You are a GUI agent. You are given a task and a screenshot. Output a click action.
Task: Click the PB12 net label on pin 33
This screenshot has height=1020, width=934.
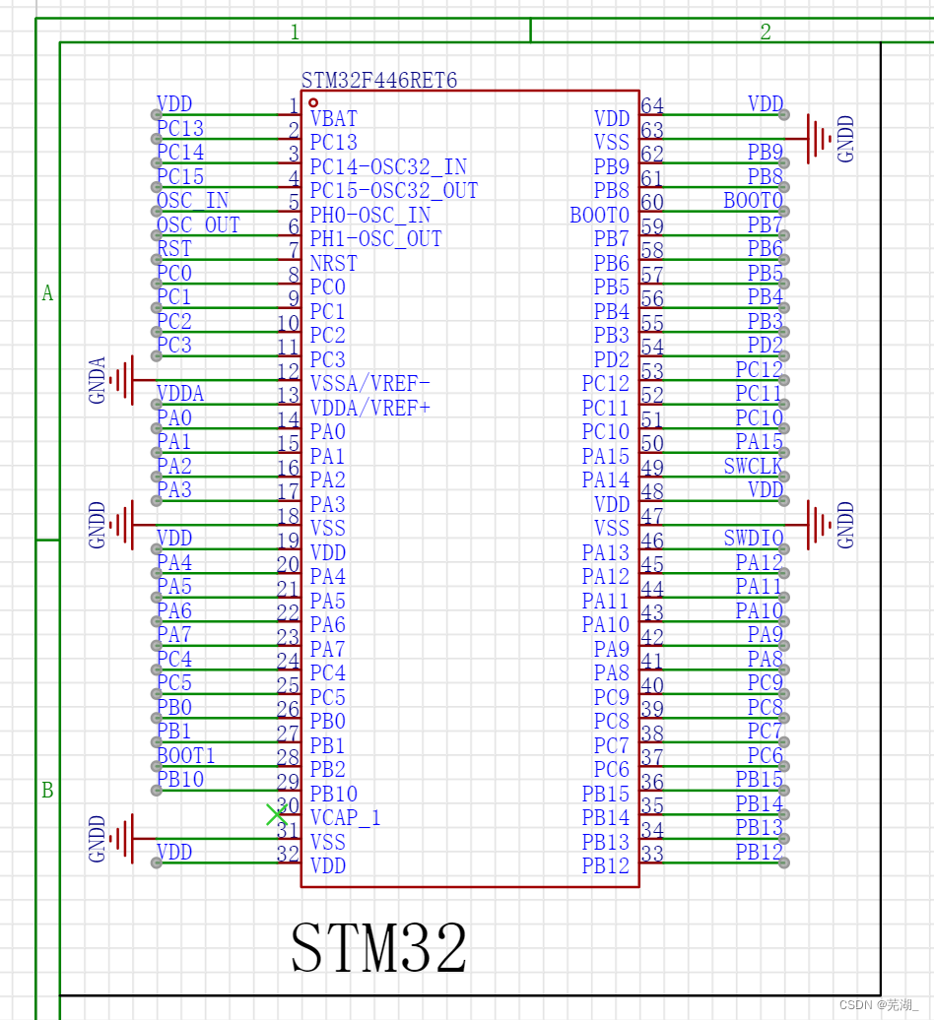(x=759, y=852)
